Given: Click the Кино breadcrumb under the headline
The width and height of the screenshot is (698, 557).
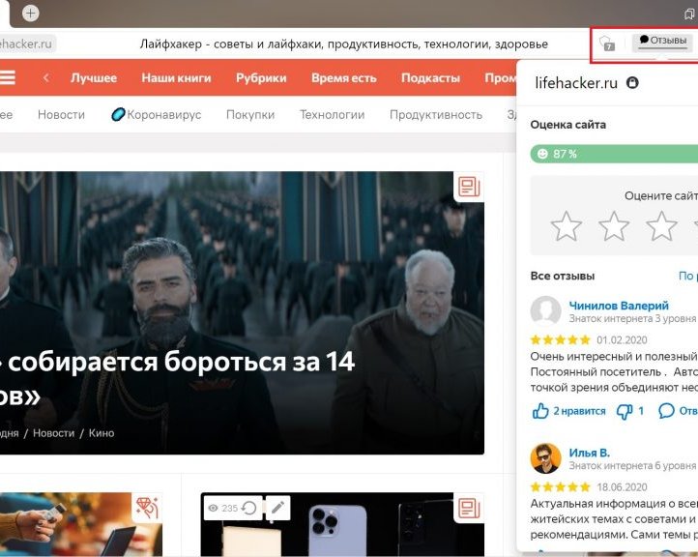Looking at the screenshot, I should tap(102, 433).
